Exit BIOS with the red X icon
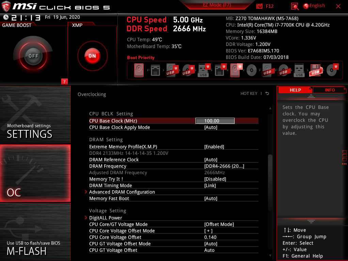The image size is (348, 261). coord(338,6)
